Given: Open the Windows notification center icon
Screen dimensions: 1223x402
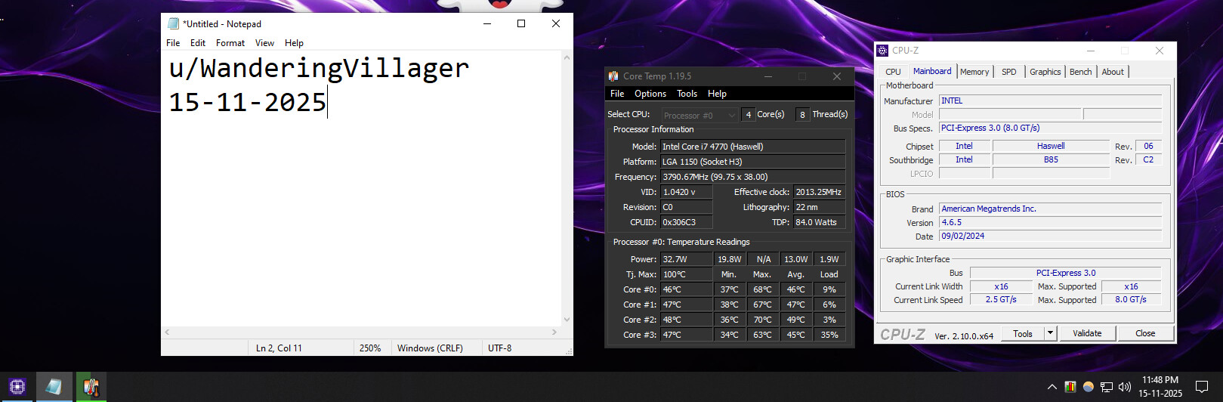Looking at the screenshot, I should pyautogui.click(x=1202, y=387).
